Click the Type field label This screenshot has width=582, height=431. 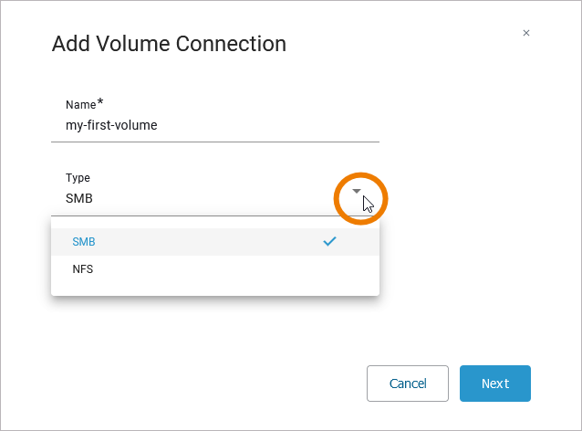(x=78, y=178)
